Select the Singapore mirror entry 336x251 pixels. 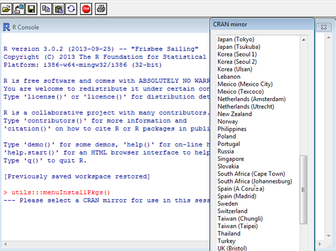click(231, 159)
